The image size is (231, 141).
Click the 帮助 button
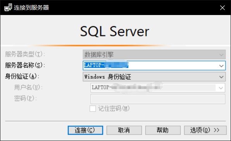[x=163, y=130]
